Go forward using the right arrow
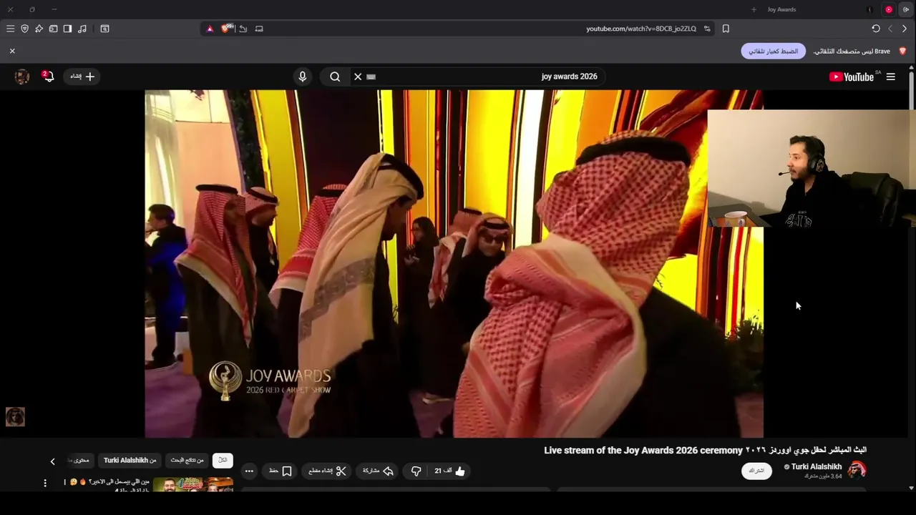916x515 pixels. click(x=905, y=29)
